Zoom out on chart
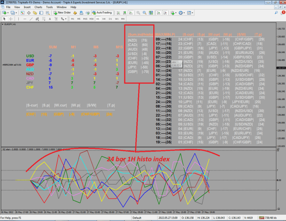This screenshot has width=286, height=221. coord(145,13)
